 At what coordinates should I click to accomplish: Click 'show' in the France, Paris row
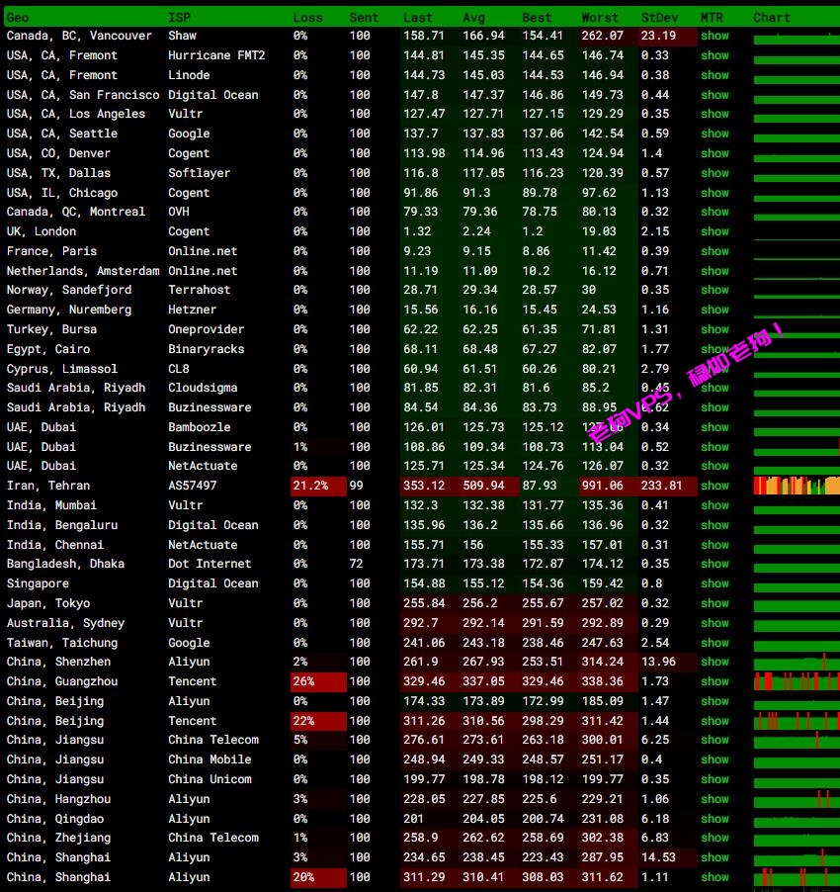tap(714, 251)
